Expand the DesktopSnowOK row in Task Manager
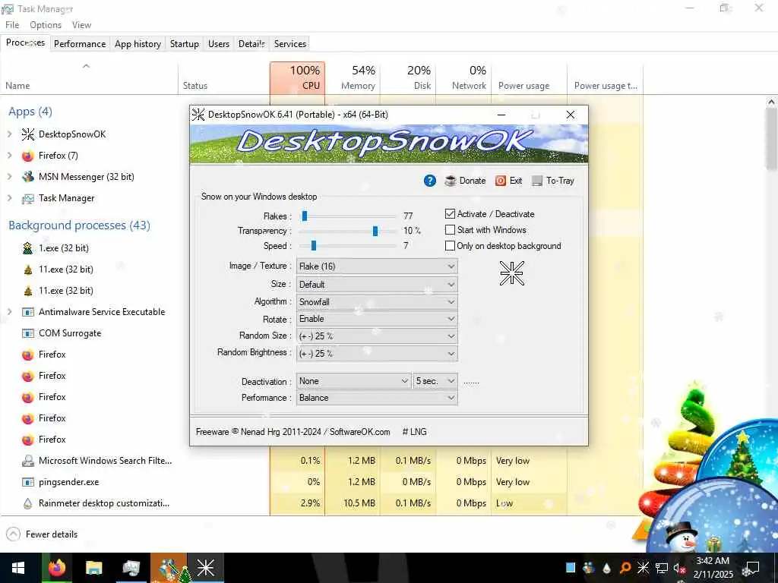 tap(9, 134)
